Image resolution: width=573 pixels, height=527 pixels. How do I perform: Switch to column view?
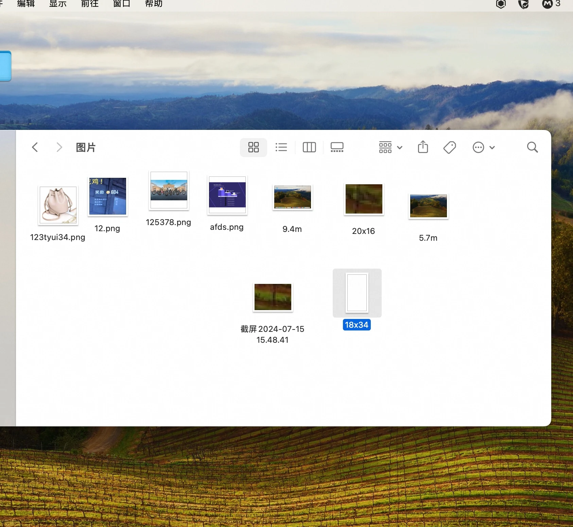(309, 147)
